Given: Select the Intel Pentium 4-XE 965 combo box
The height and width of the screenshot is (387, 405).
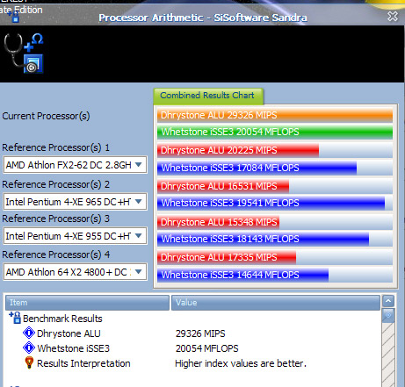Looking at the screenshot, I should coord(75,202).
